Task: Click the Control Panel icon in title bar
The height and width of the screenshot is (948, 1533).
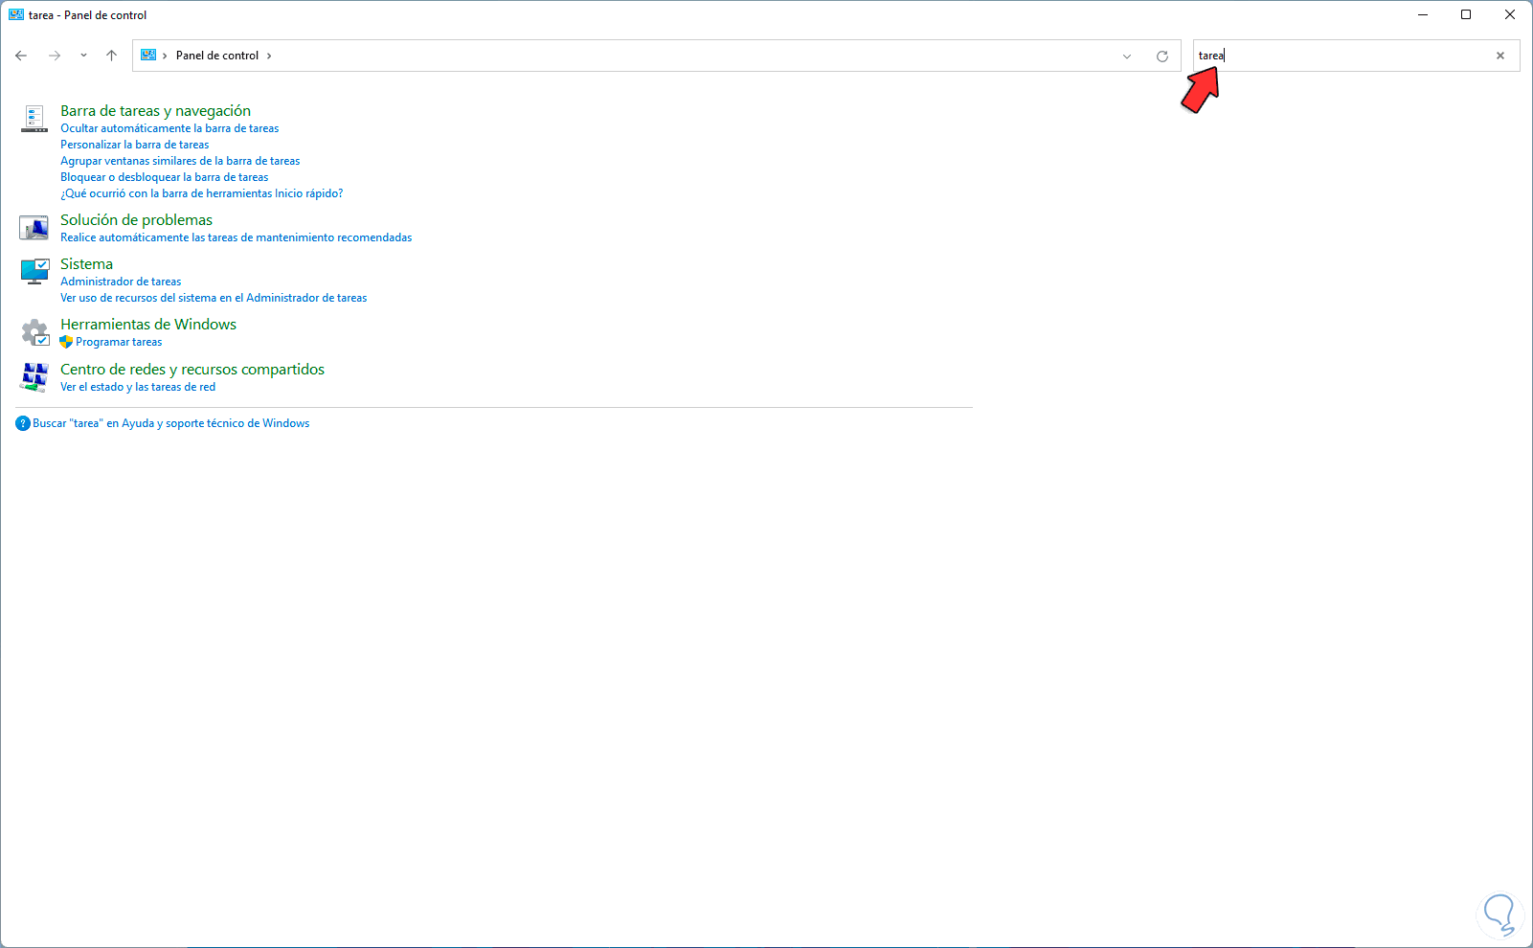Action: (x=16, y=14)
